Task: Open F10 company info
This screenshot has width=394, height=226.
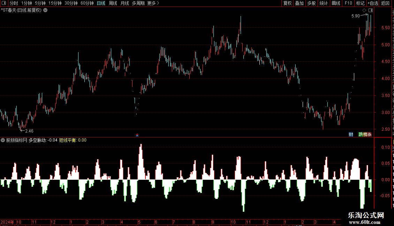Action: (x=348, y=3)
